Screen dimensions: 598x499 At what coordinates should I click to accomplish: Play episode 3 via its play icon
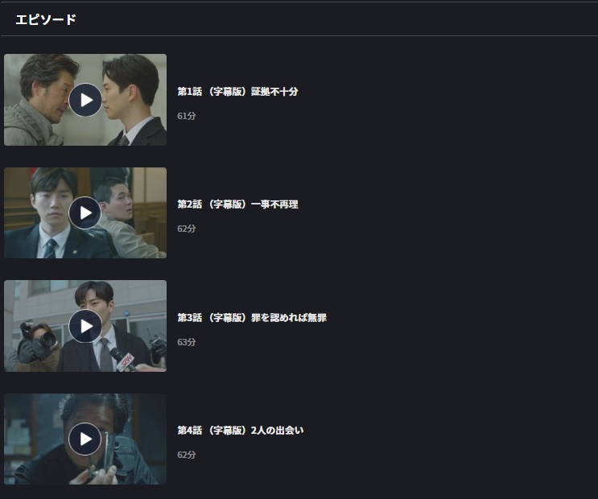[85, 326]
